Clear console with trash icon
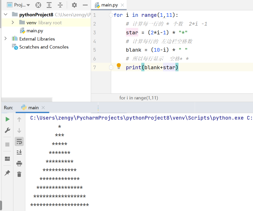The width and height of the screenshot is (253, 211). pyautogui.click(x=19, y=174)
